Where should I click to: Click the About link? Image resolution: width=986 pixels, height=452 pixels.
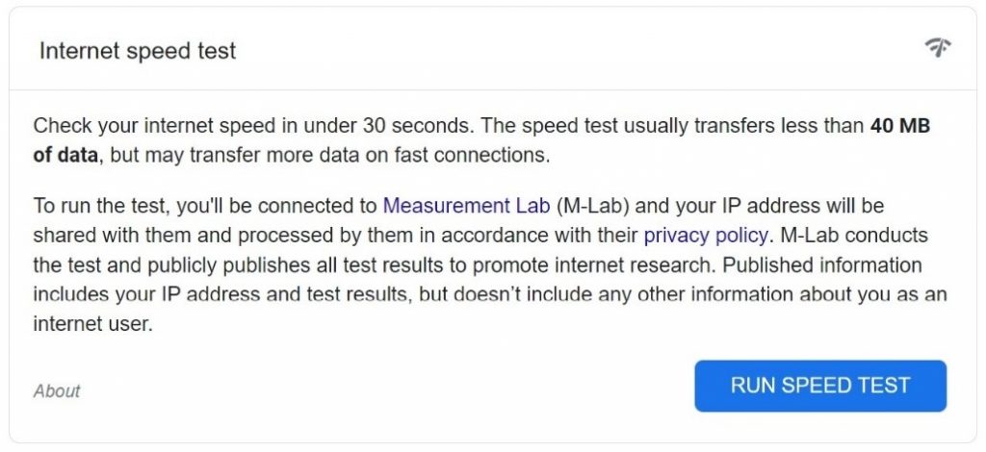point(57,391)
